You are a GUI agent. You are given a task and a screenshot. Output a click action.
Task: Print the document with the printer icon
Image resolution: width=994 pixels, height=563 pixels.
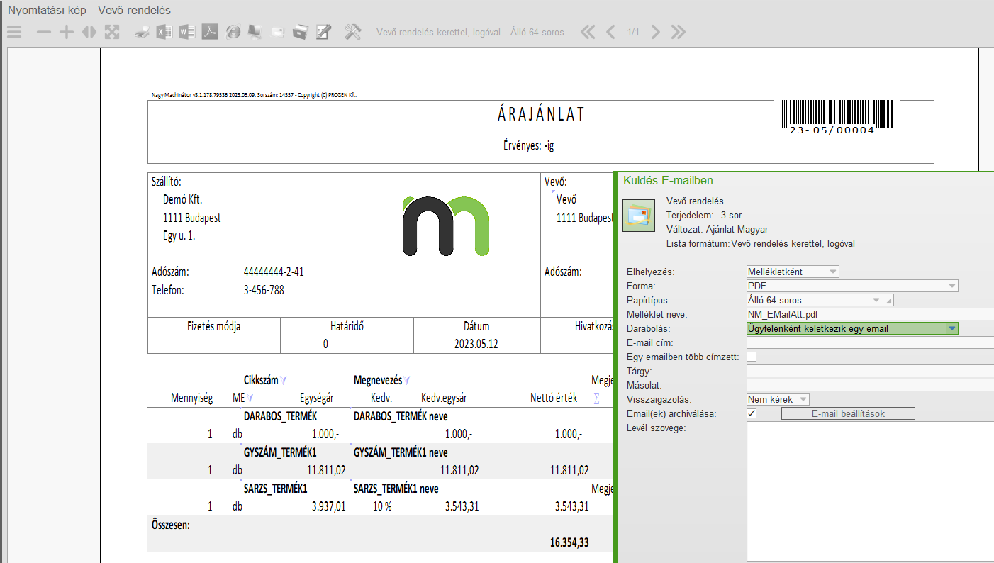tap(142, 32)
